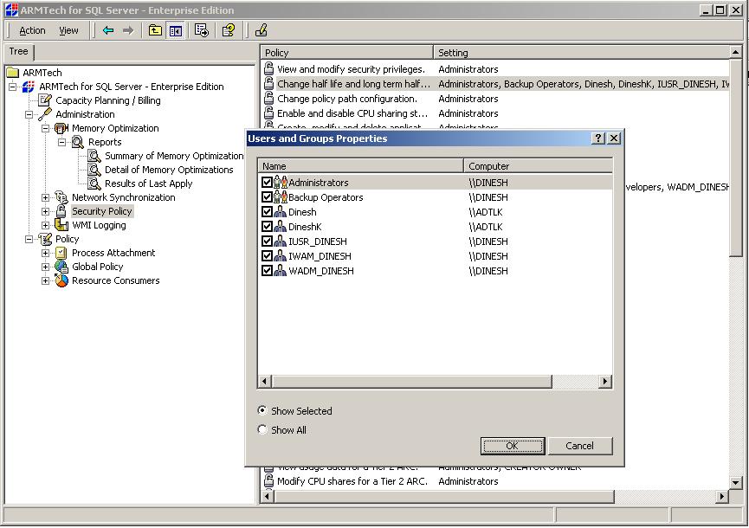Expand the Process Attachment node
Viewport: 749px width, 528px height.
click(x=45, y=253)
